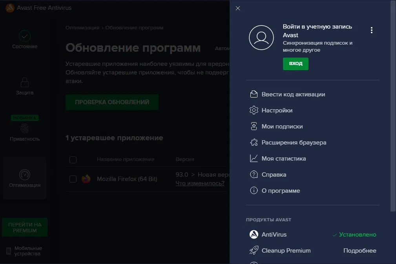Viewport: 396px width, 264px height.
Task: Click the AntiVirus product logo icon
Action: (x=254, y=234)
